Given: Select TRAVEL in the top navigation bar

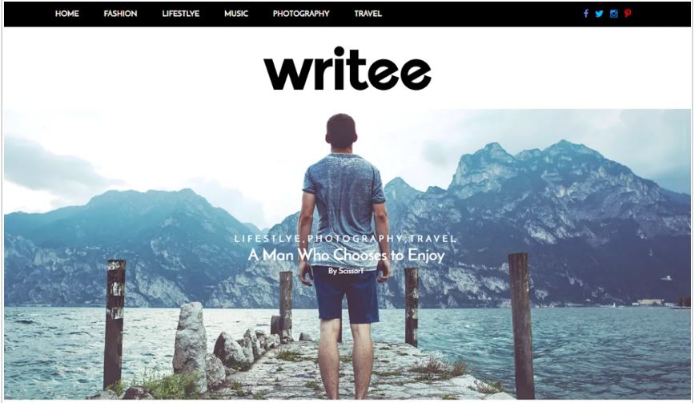Looking at the screenshot, I should point(368,14).
